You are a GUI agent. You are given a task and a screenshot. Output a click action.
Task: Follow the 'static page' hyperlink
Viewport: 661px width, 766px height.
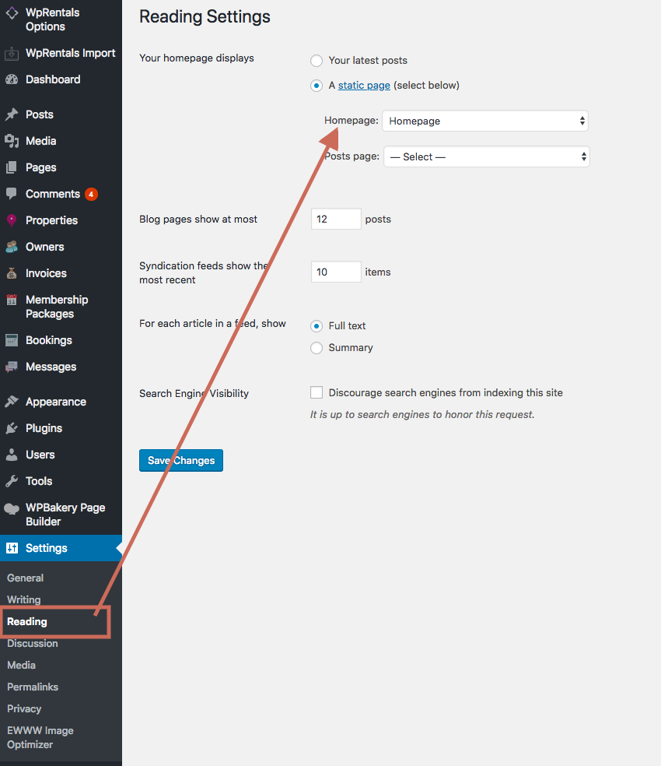click(x=364, y=86)
